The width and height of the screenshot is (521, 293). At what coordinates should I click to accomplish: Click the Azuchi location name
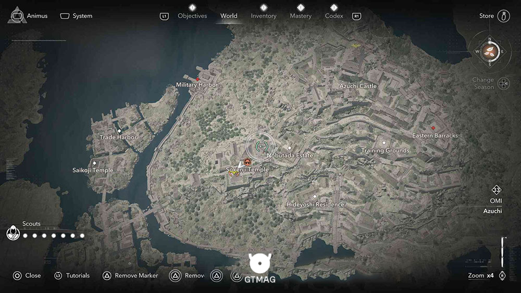pyautogui.click(x=492, y=211)
